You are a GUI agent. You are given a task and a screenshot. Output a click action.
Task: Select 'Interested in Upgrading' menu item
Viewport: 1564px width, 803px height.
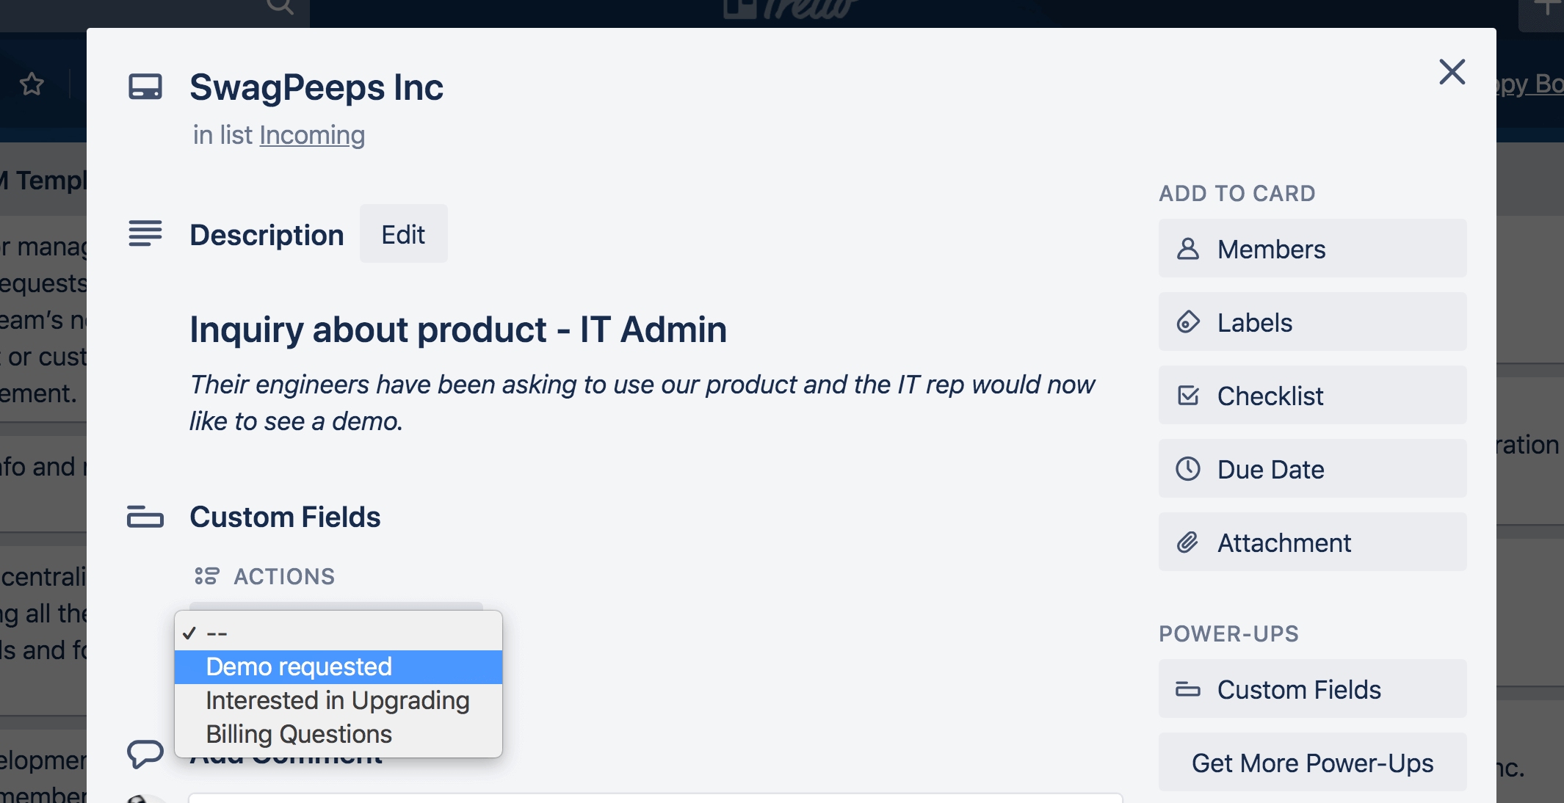pos(338,700)
